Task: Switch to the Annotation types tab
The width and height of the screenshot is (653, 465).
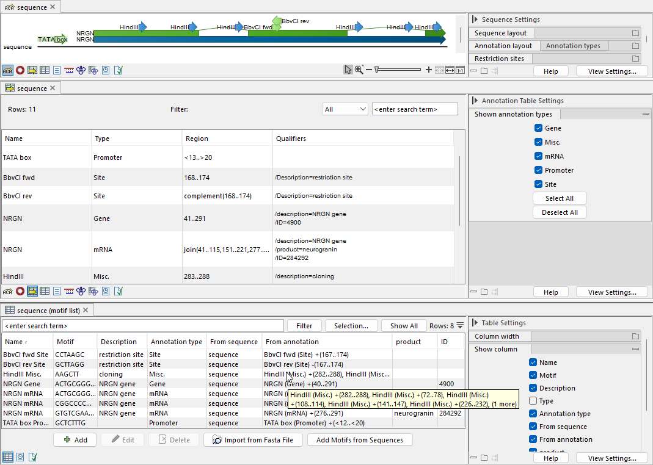Action: click(x=573, y=46)
